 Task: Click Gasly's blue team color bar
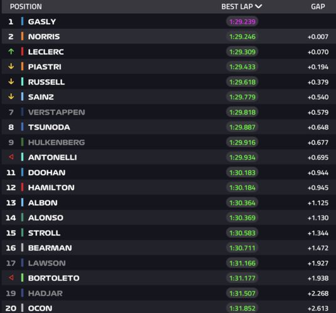click(x=23, y=21)
